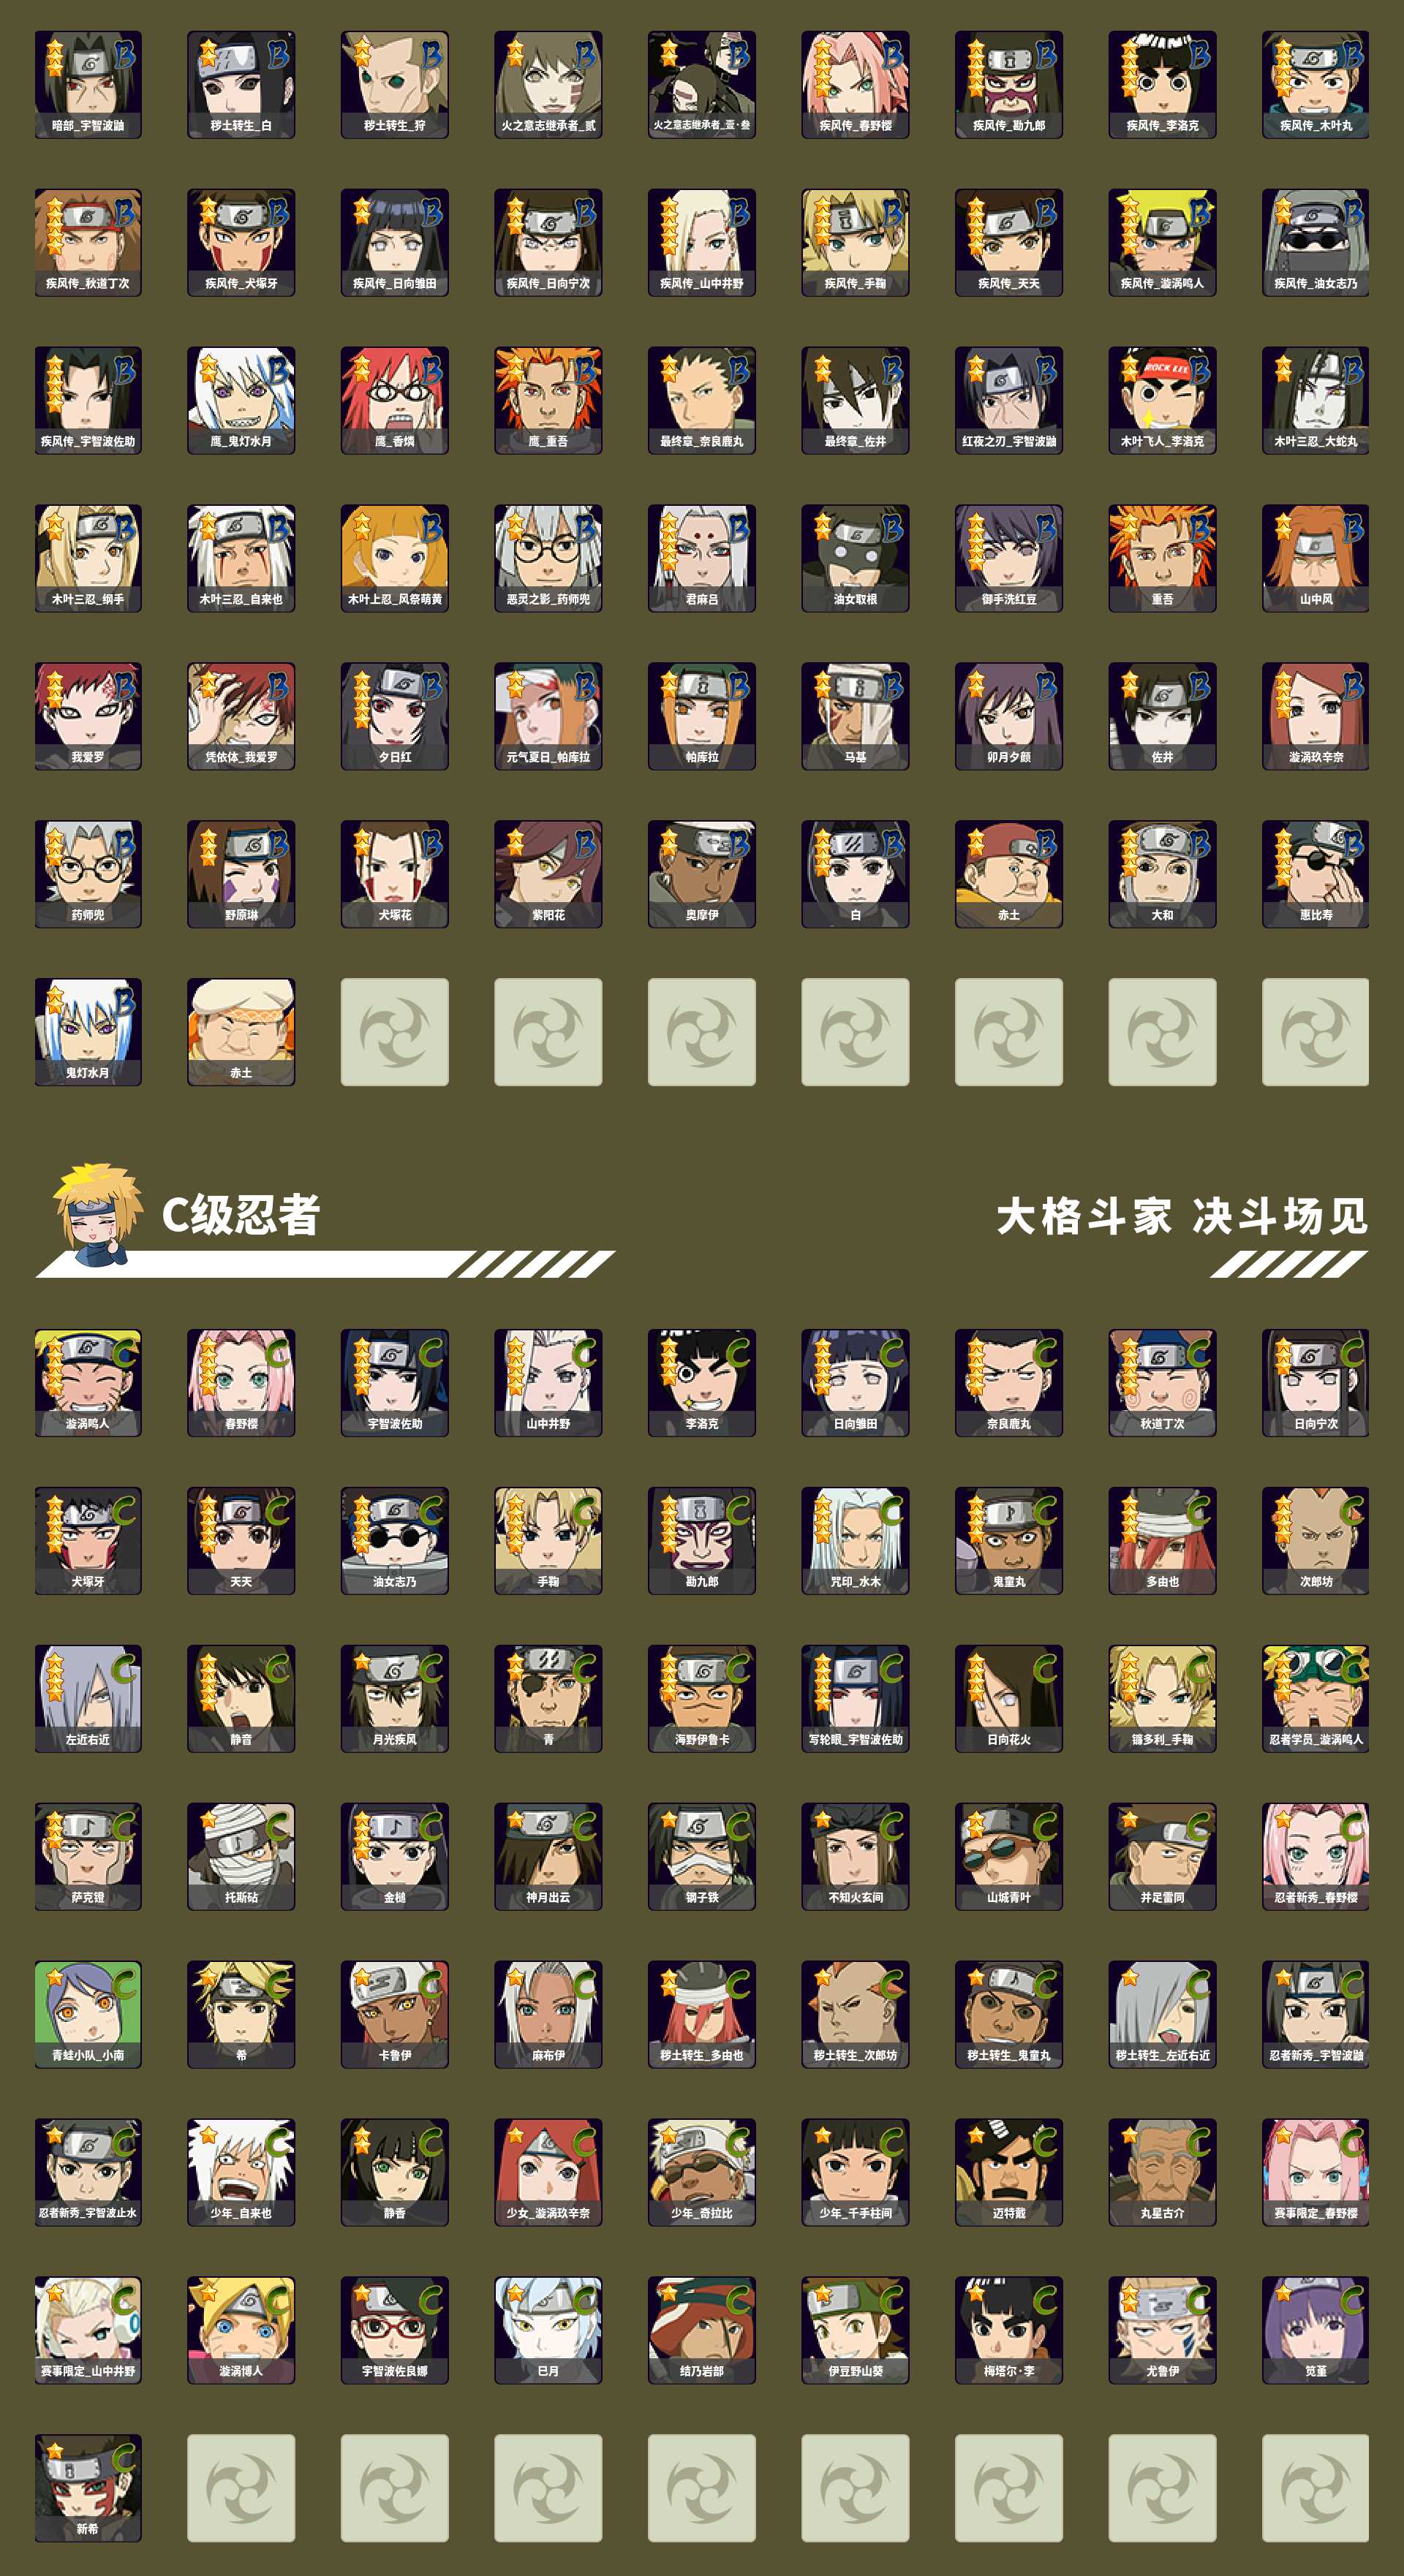This screenshot has height=2576, width=1404.
Task: Select the 药师兜 character icon
Action: click(x=88, y=874)
